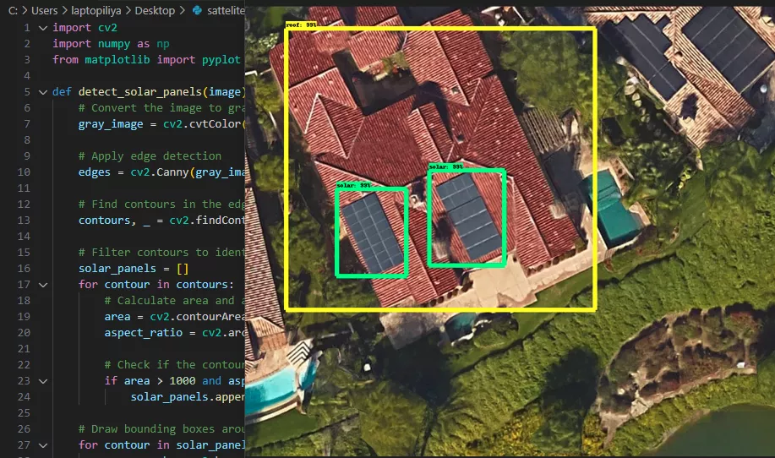This screenshot has width=775, height=458.
Task: Click the right 'solar: 99%' detection label
Action: pyautogui.click(x=445, y=167)
